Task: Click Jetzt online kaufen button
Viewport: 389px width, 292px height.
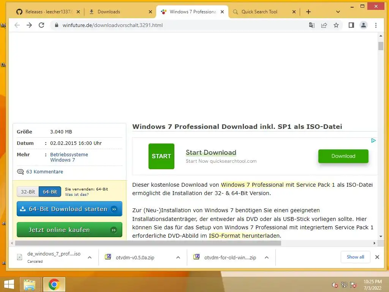Action: click(70, 230)
